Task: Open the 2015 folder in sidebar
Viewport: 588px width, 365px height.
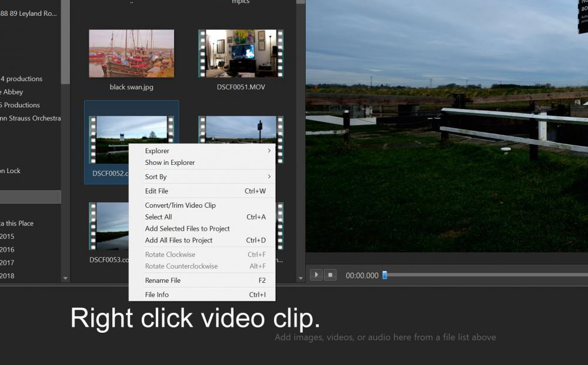Action: pos(8,236)
